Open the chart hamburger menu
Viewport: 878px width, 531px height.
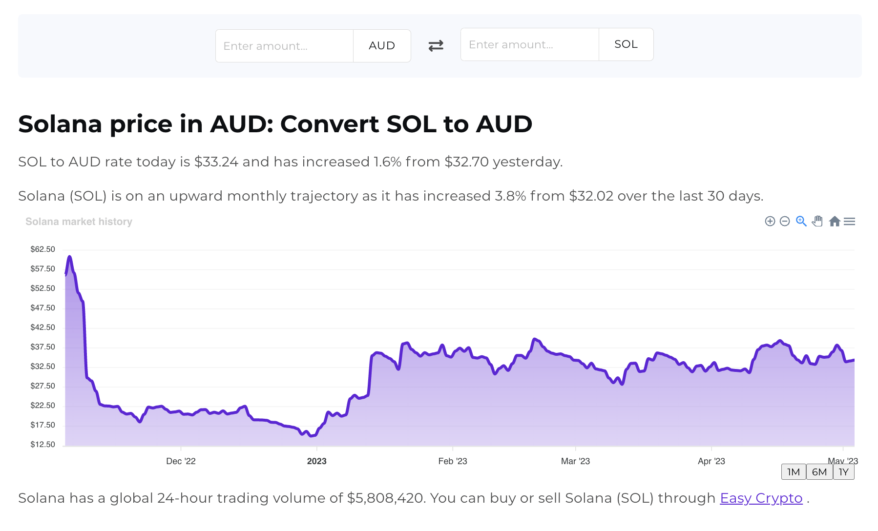(x=850, y=221)
